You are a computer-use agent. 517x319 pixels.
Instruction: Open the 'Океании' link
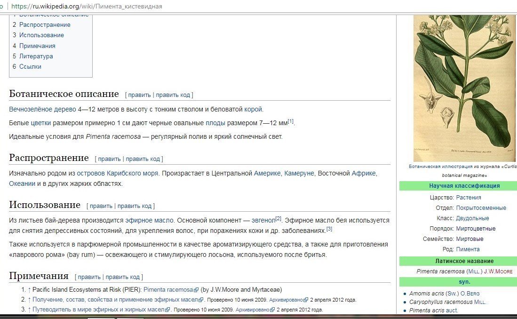[22, 184]
